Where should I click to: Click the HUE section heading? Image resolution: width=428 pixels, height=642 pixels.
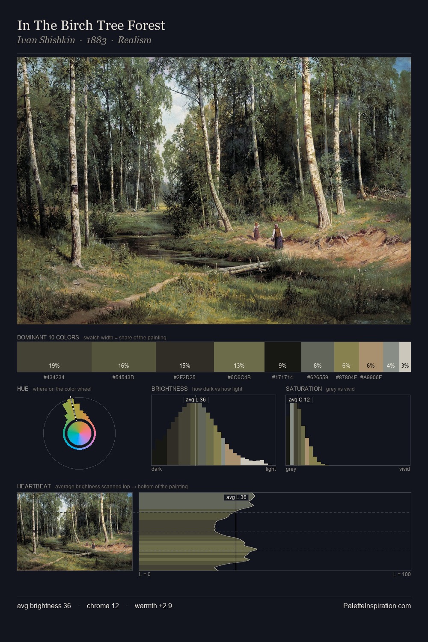[23, 389]
